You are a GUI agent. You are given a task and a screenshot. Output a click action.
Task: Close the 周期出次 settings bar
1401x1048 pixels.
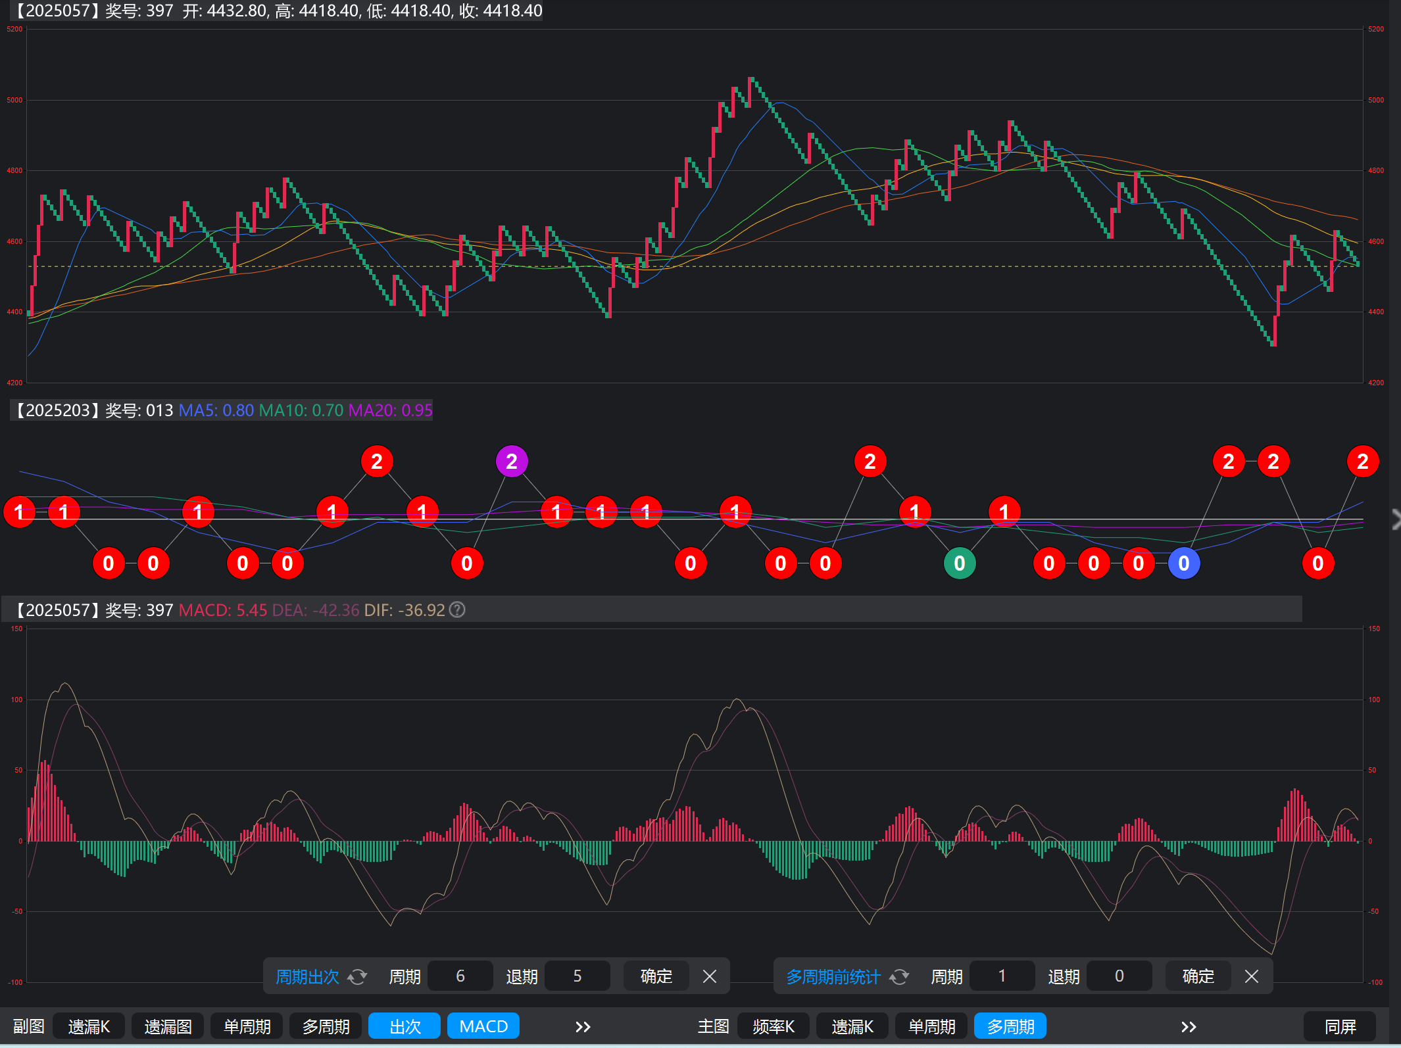[x=709, y=976]
